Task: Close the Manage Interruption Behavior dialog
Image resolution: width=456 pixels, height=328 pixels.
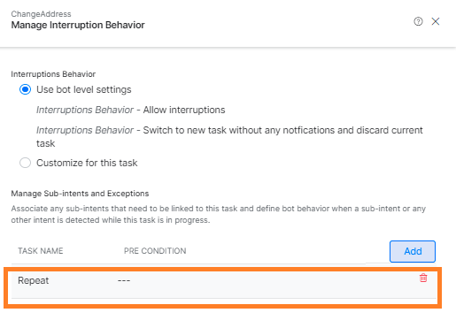Action: tap(436, 21)
